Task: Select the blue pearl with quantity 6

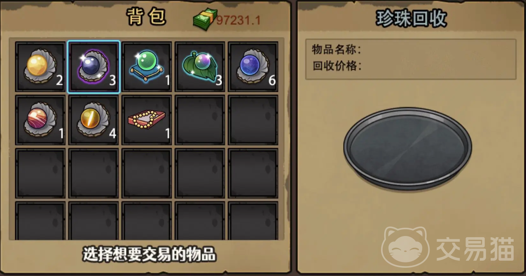Action: (253, 66)
